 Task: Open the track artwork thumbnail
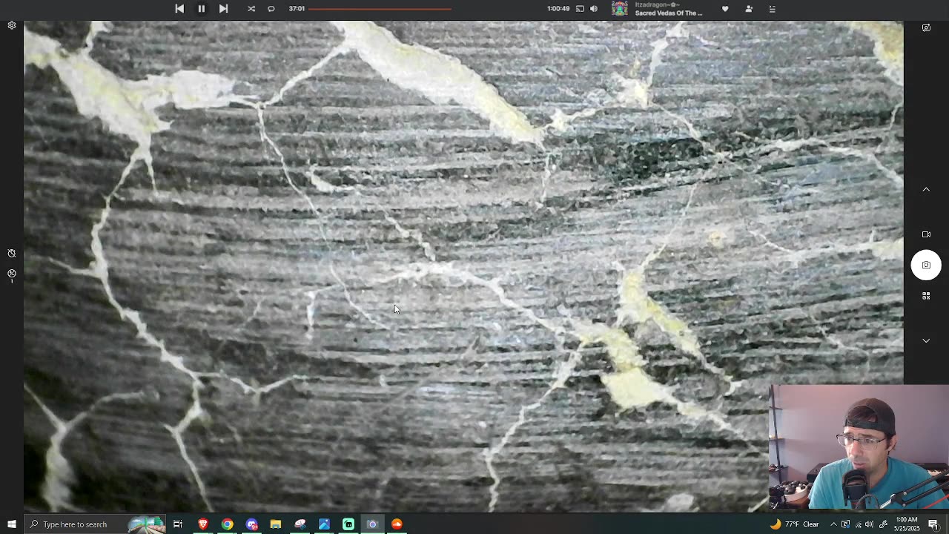click(x=620, y=9)
